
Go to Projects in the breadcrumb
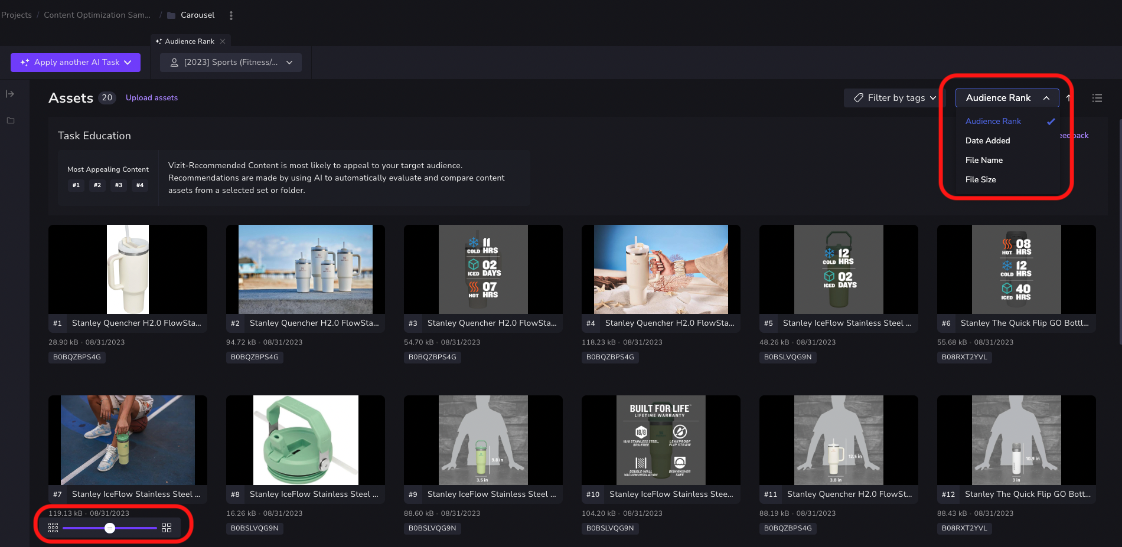16,15
